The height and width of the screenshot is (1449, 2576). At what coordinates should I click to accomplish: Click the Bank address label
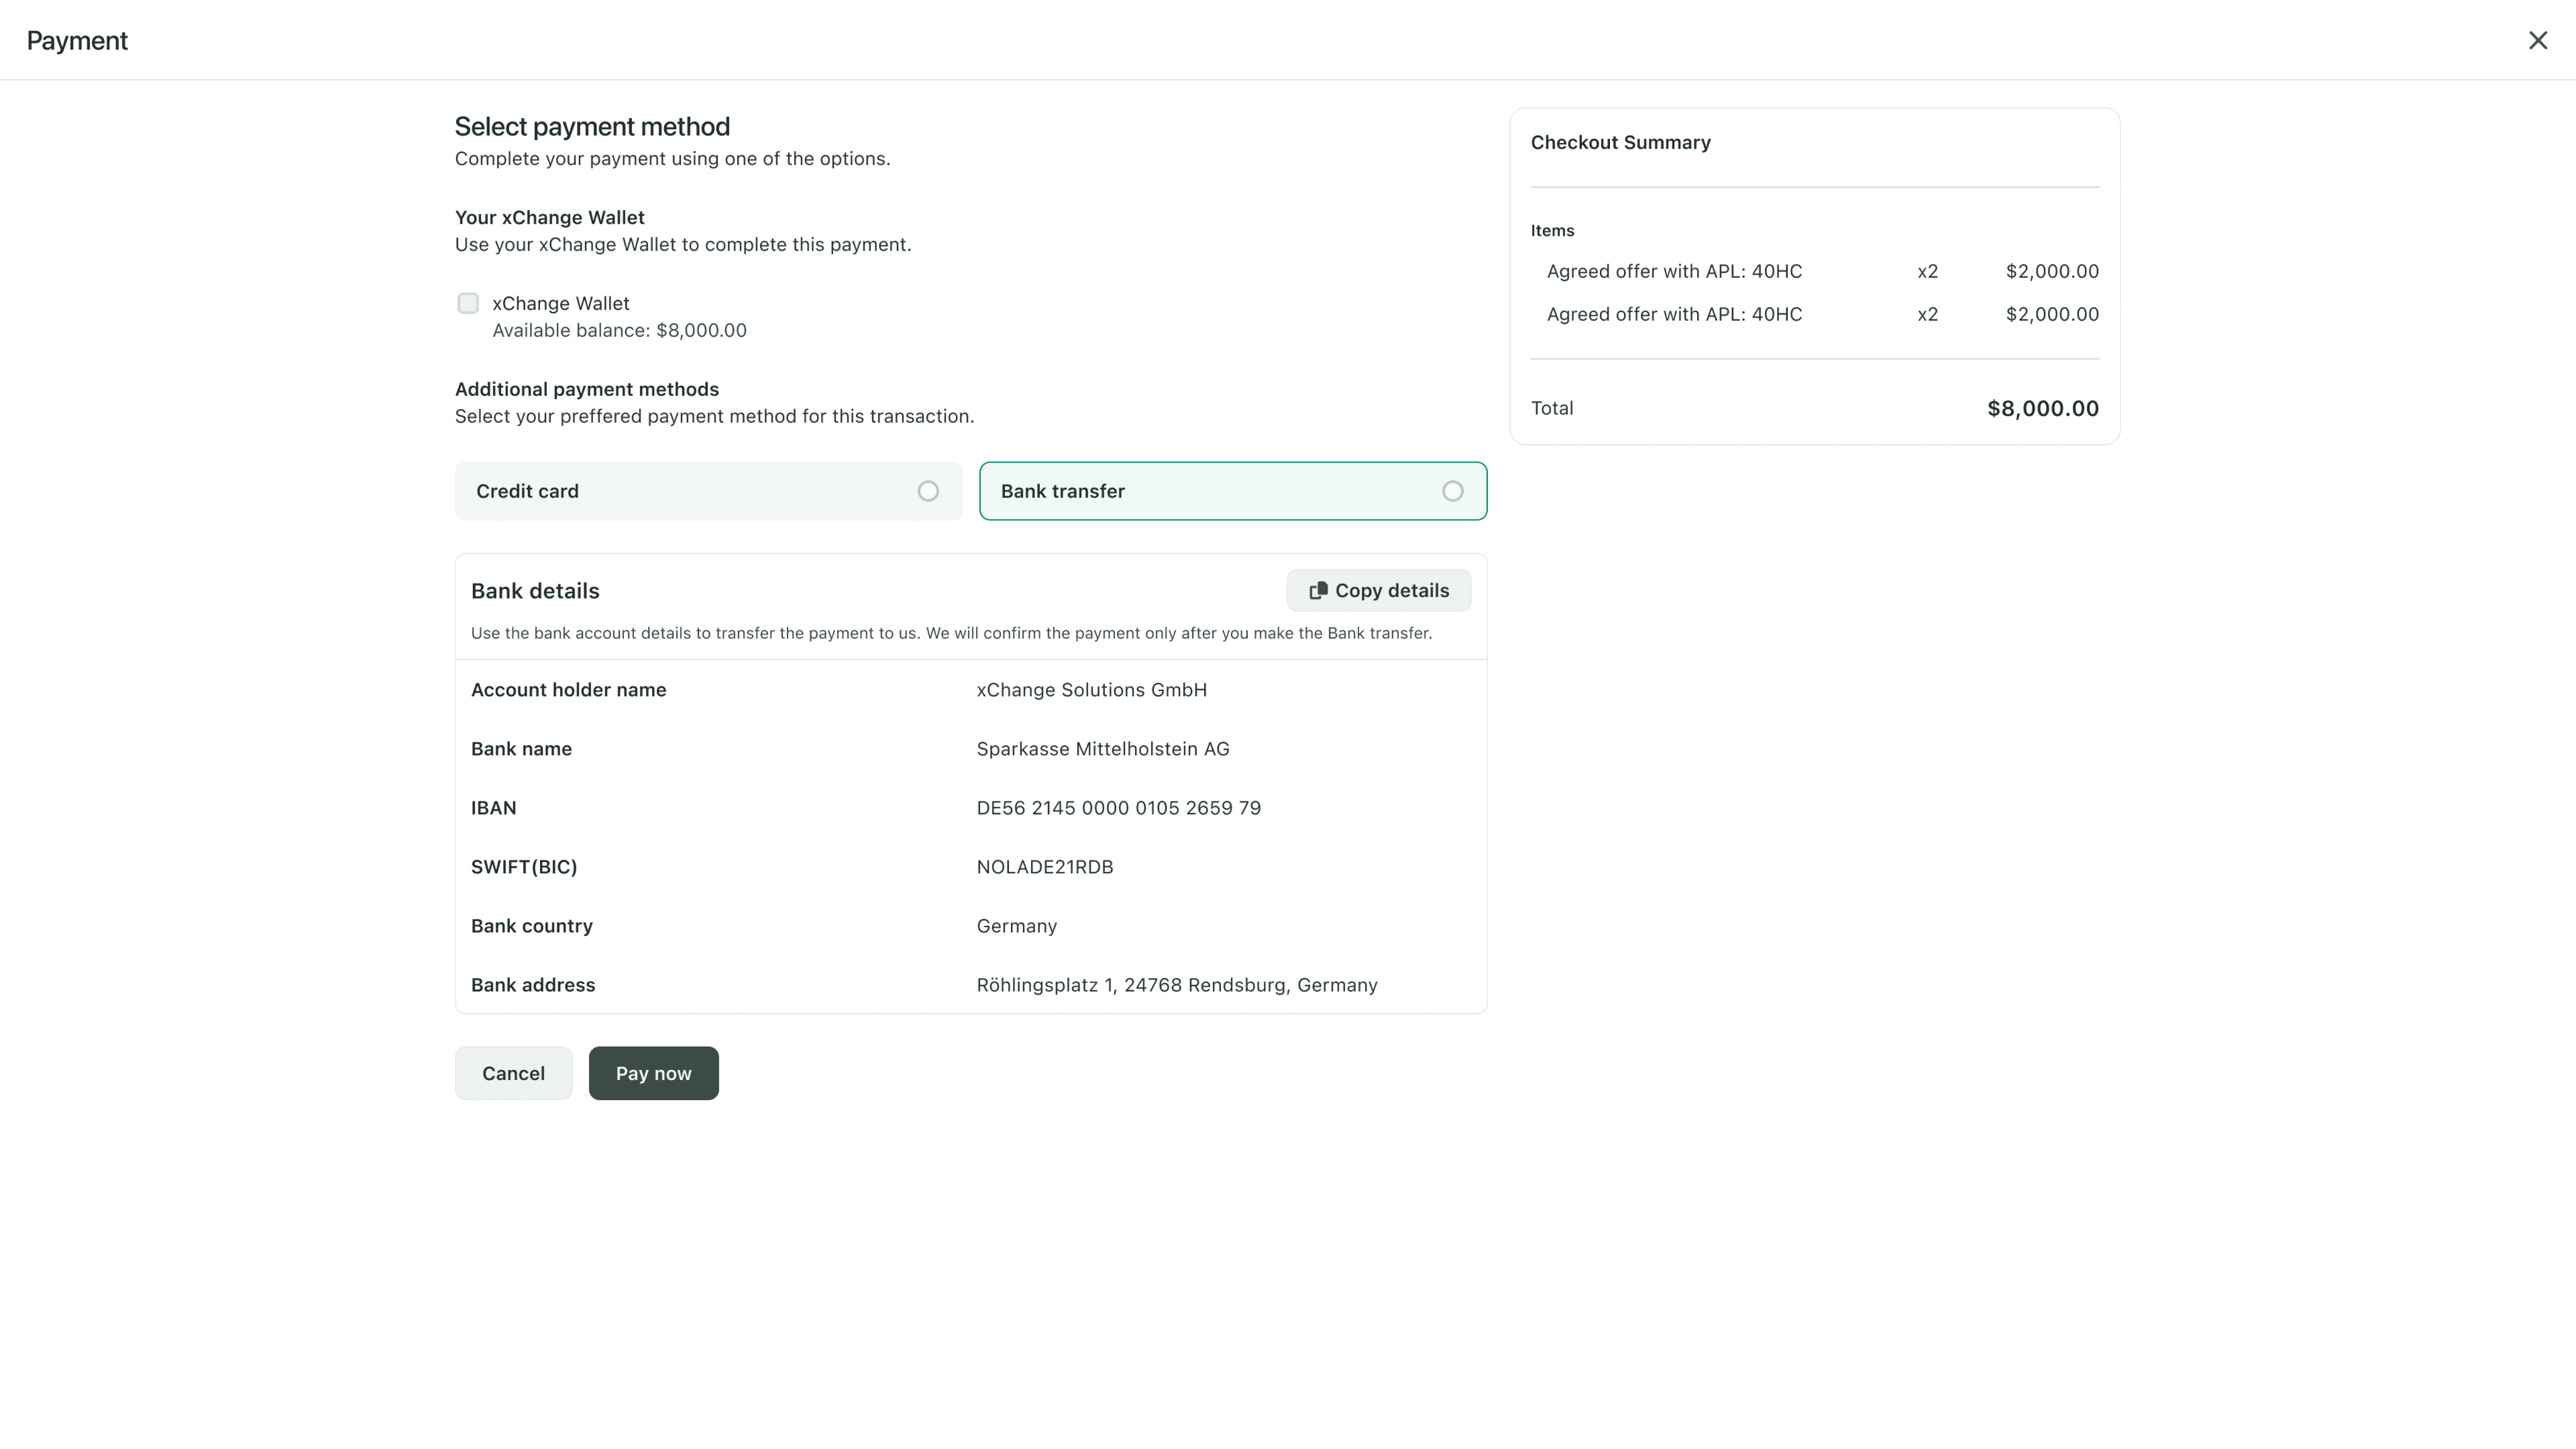pyautogui.click(x=533, y=985)
